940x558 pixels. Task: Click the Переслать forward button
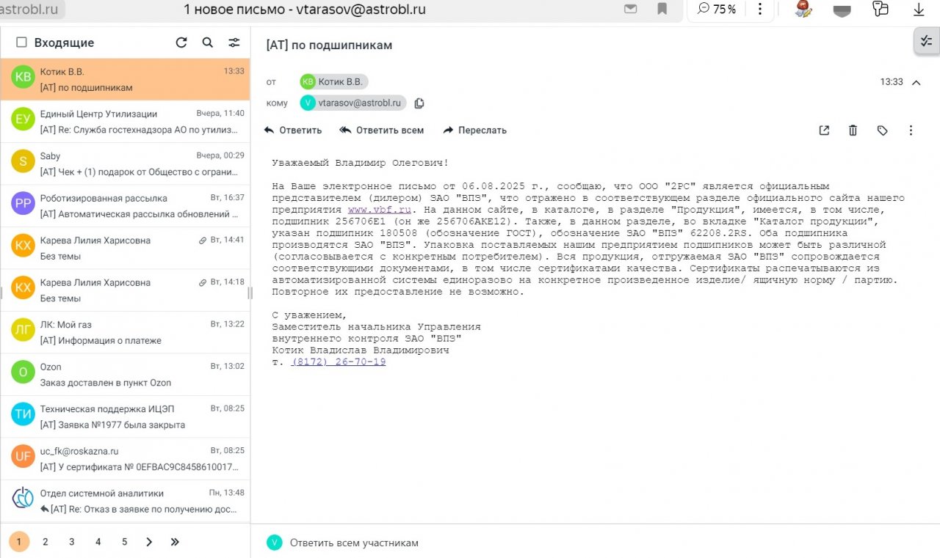click(474, 131)
